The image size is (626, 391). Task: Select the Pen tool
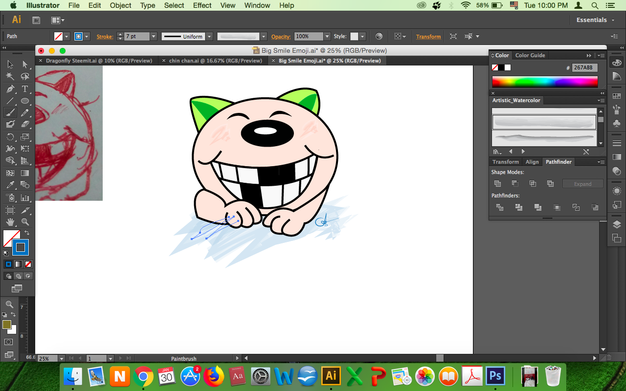tap(10, 89)
